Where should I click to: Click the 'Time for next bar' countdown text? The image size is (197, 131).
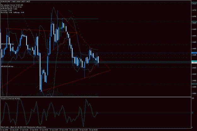coord(11,7)
